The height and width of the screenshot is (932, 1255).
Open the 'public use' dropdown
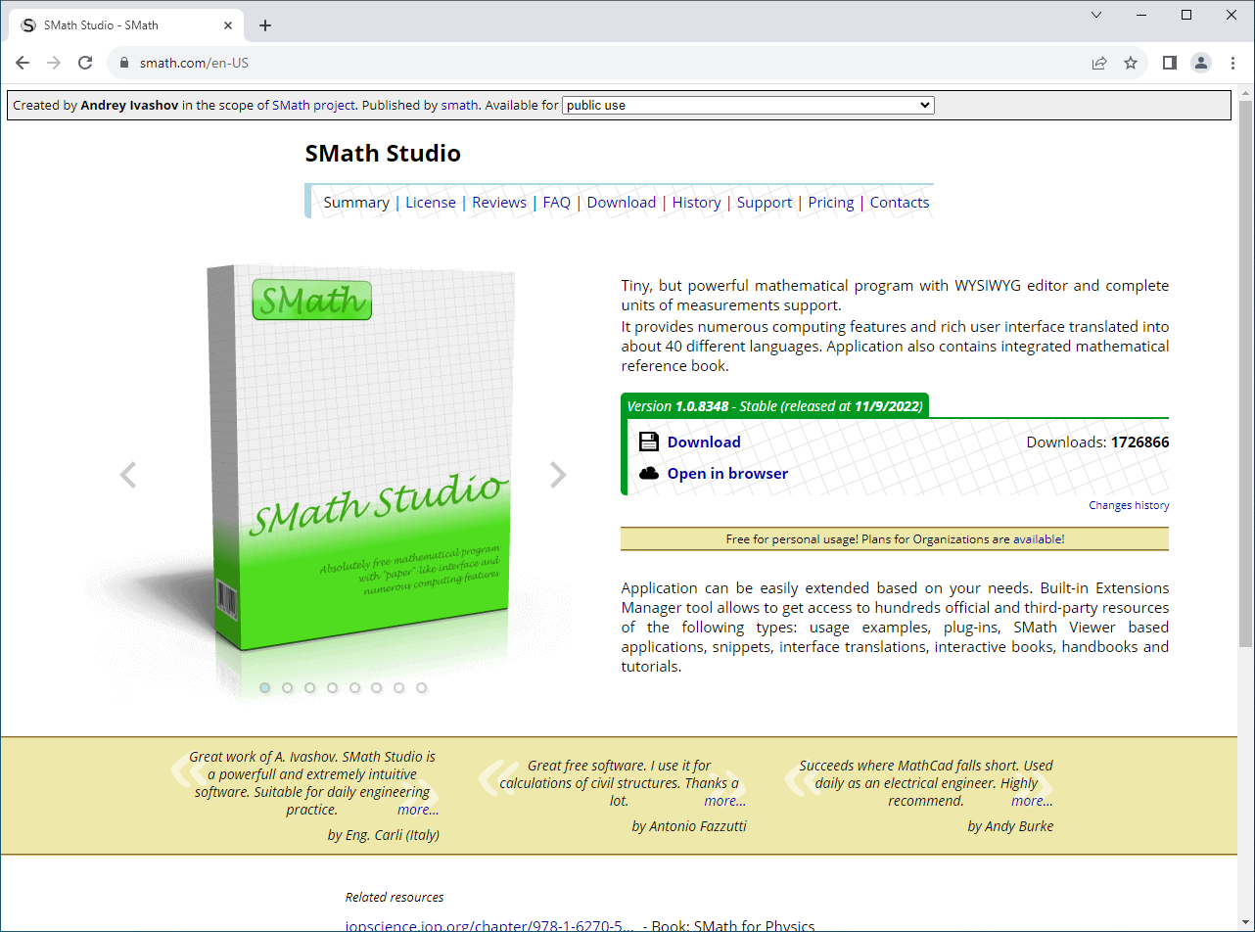(x=748, y=105)
